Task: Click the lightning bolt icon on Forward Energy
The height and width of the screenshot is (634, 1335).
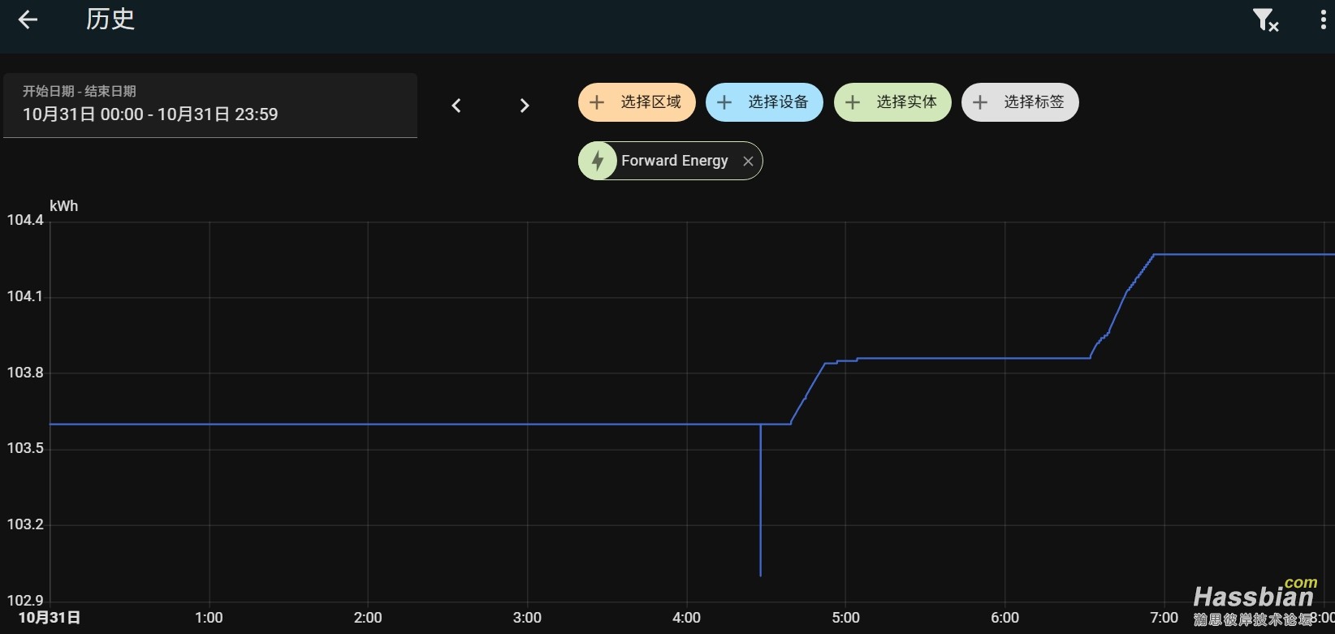Action: coord(598,161)
